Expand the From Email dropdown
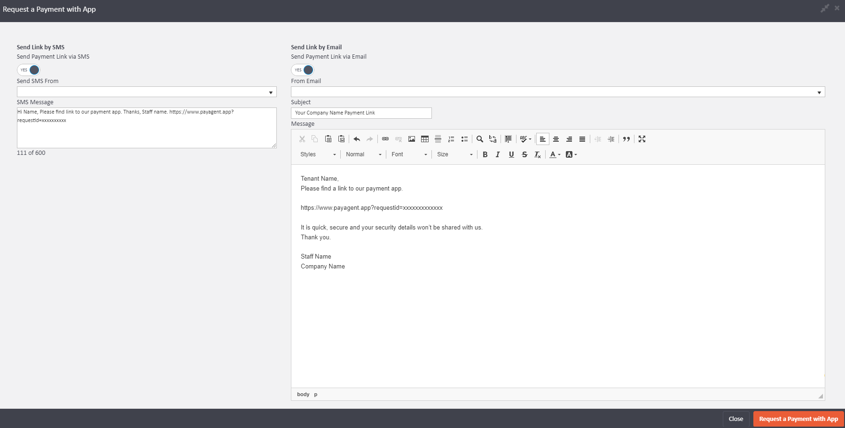 coord(557,92)
